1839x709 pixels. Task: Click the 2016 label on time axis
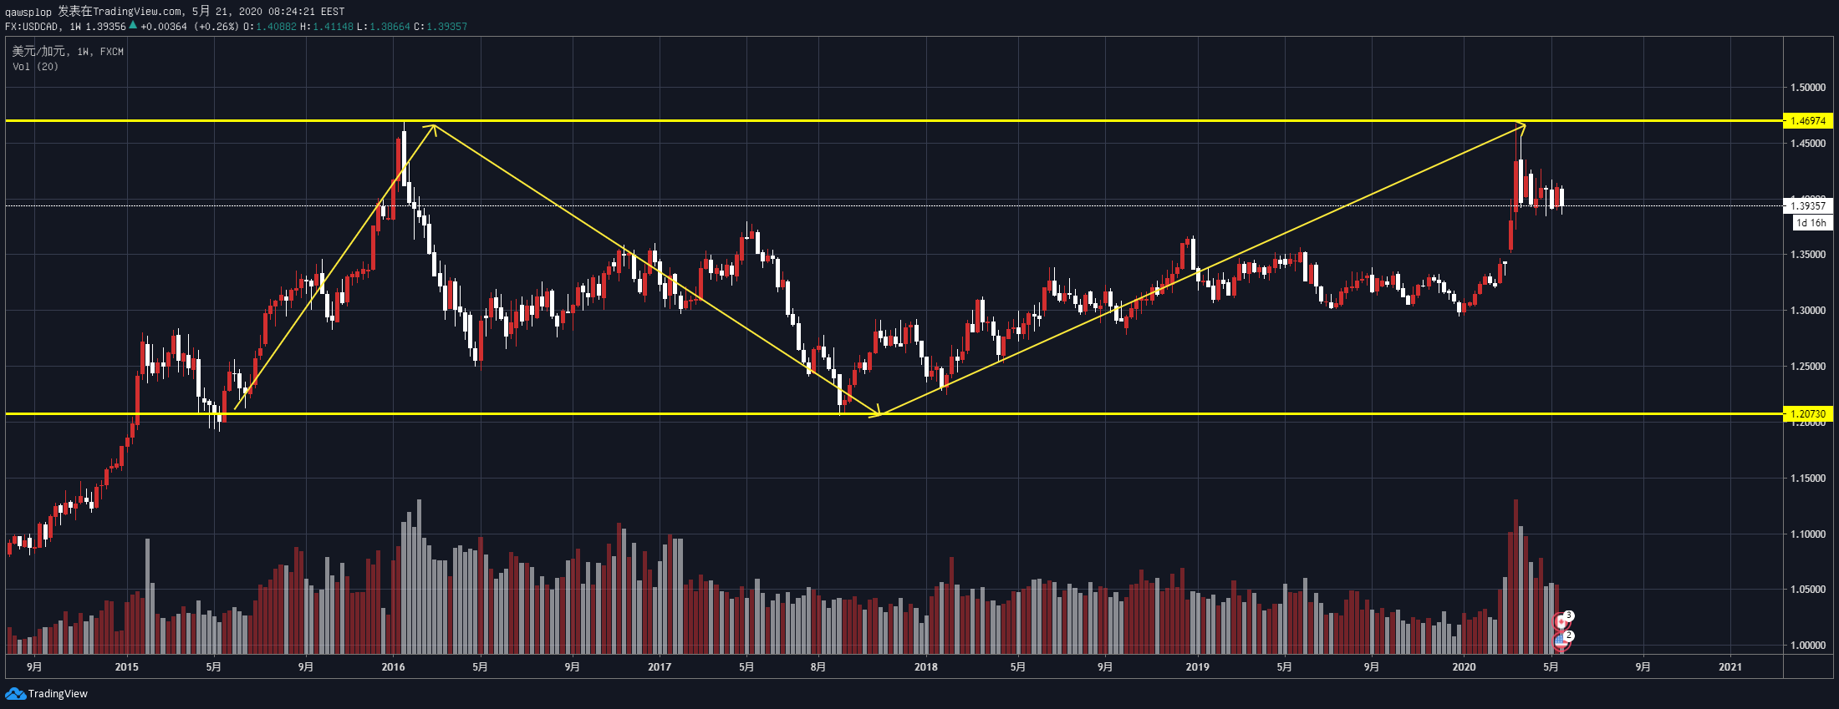[393, 666]
